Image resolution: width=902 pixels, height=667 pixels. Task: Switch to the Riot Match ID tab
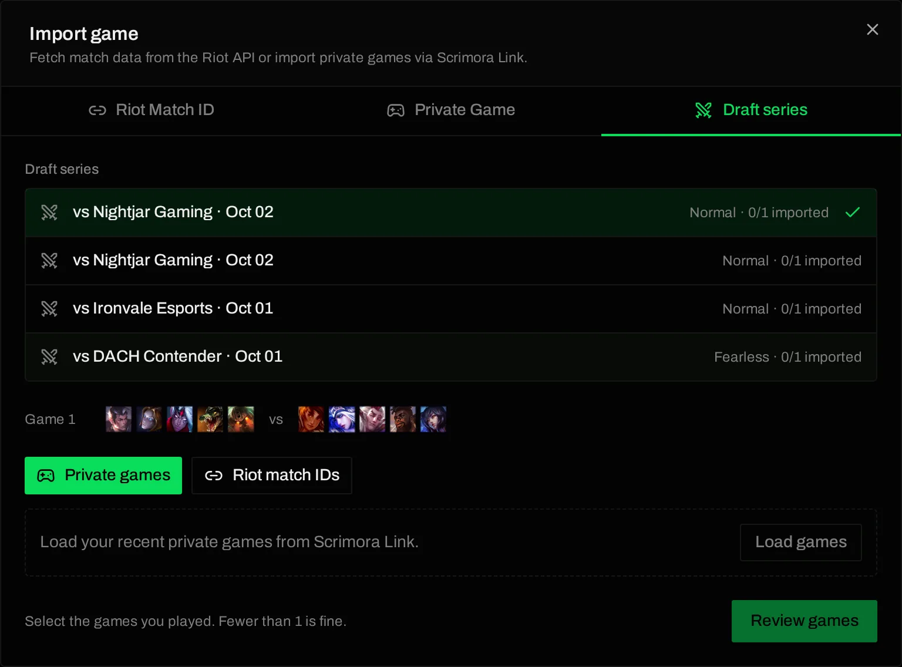[152, 110]
